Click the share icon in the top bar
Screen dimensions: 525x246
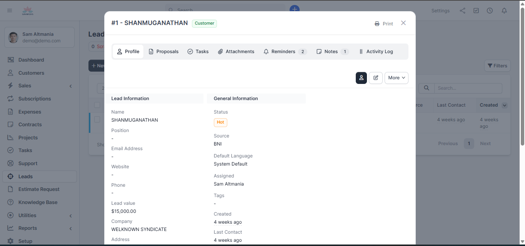coord(462,10)
